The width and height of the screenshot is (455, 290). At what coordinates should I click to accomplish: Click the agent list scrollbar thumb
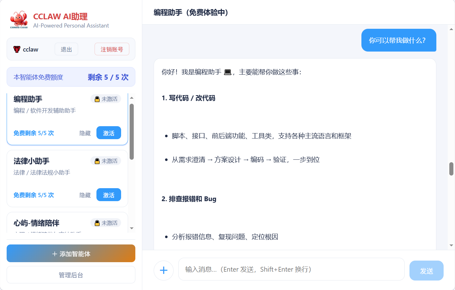(132, 132)
